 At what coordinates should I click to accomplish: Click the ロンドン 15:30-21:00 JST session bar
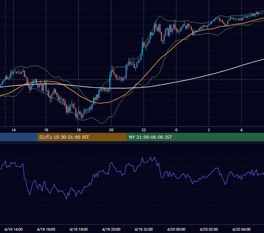tap(82, 137)
